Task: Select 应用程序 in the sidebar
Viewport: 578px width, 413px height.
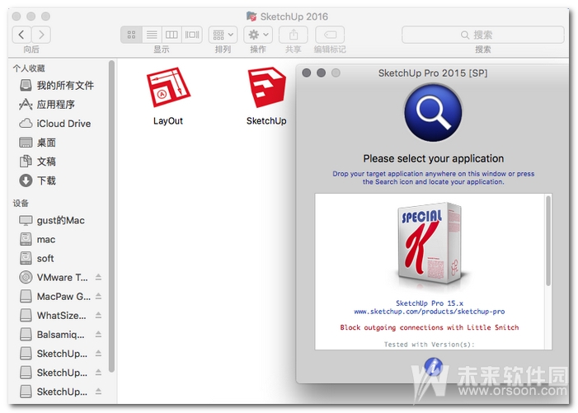Action: [x=55, y=105]
